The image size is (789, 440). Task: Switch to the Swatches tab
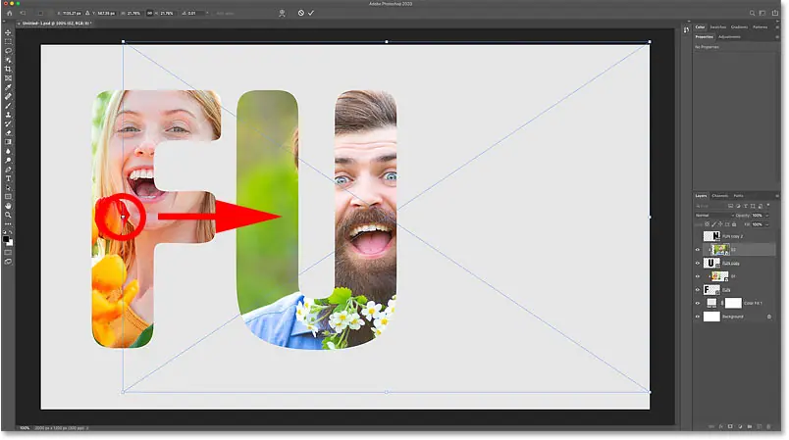click(719, 26)
